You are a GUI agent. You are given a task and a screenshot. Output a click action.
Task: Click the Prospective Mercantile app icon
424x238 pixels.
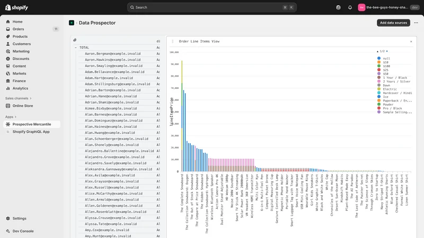point(8,124)
